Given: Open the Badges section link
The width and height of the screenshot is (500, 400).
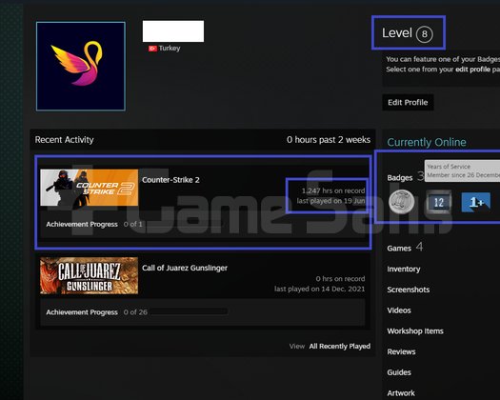Looking at the screenshot, I should [400, 178].
